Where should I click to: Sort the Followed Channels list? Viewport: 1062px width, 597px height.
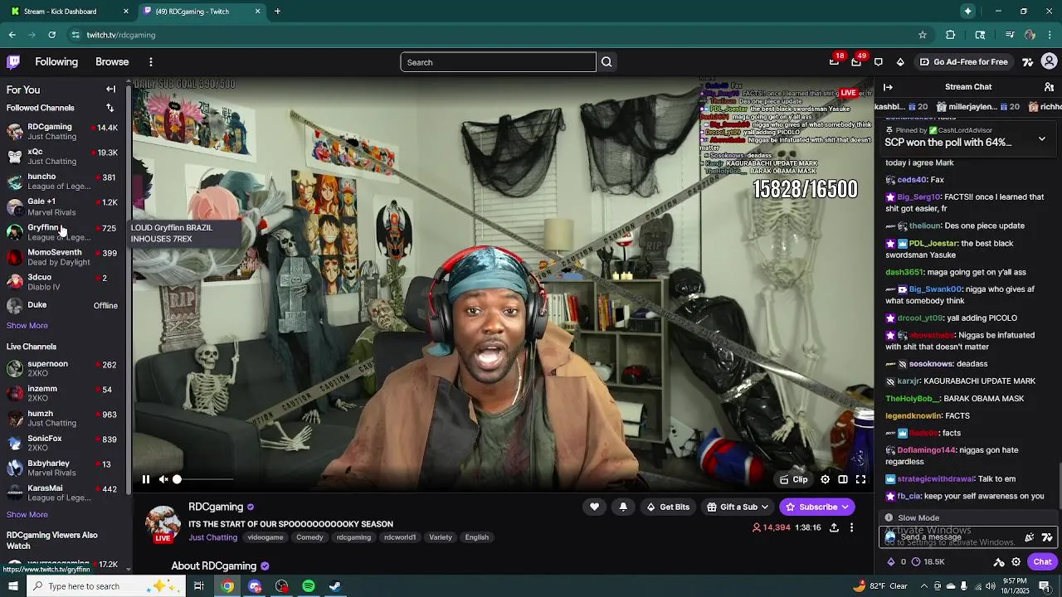110,108
